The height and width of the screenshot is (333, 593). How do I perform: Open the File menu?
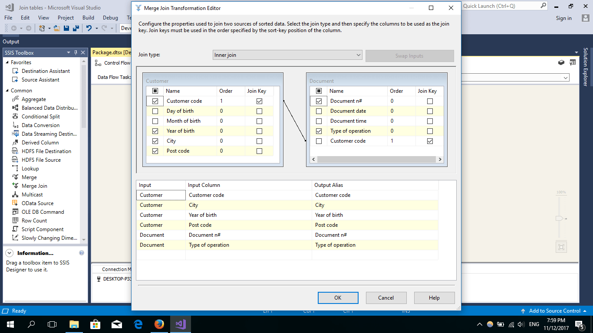pyautogui.click(x=8, y=18)
